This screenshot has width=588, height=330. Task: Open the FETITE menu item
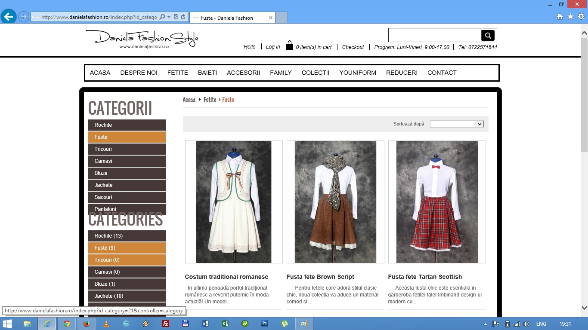coord(177,73)
